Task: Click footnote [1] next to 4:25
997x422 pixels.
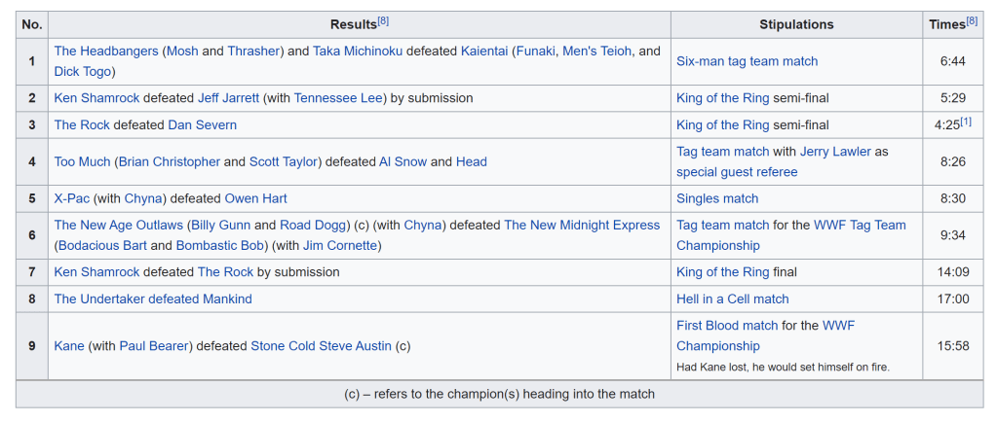Action: (x=966, y=121)
